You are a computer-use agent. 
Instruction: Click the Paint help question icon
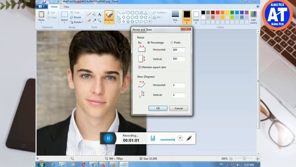click(x=258, y=6)
